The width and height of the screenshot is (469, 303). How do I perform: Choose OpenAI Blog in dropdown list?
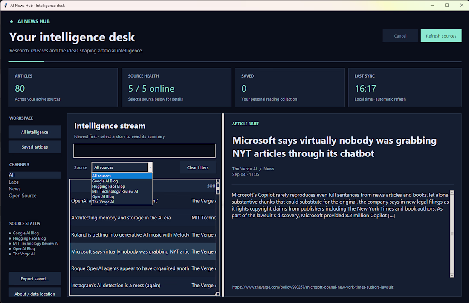point(122,196)
